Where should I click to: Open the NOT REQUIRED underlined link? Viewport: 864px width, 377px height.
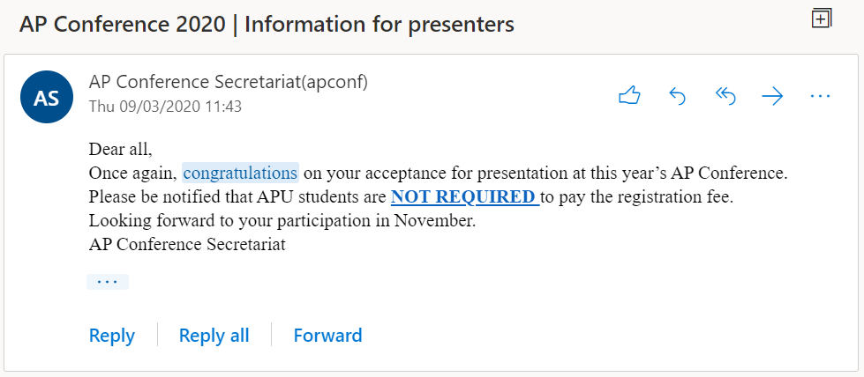[465, 196]
